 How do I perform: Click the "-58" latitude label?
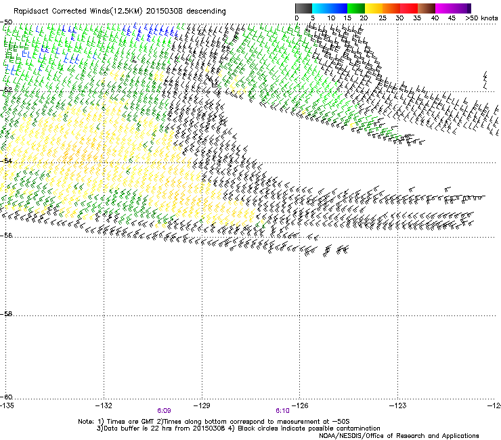point(6,314)
